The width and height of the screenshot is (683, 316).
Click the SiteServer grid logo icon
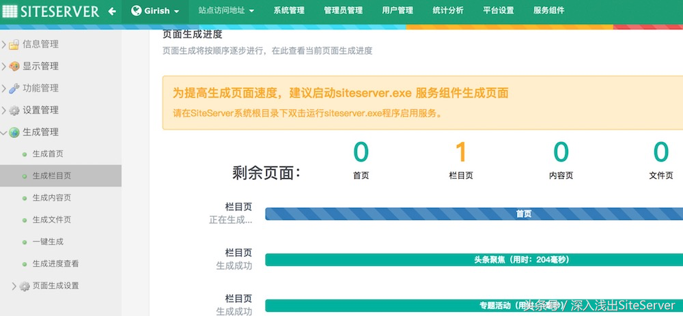point(10,12)
